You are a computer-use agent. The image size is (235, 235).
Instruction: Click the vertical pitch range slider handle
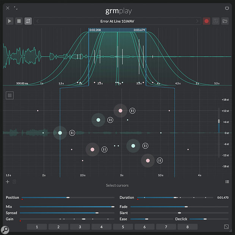[219, 121]
